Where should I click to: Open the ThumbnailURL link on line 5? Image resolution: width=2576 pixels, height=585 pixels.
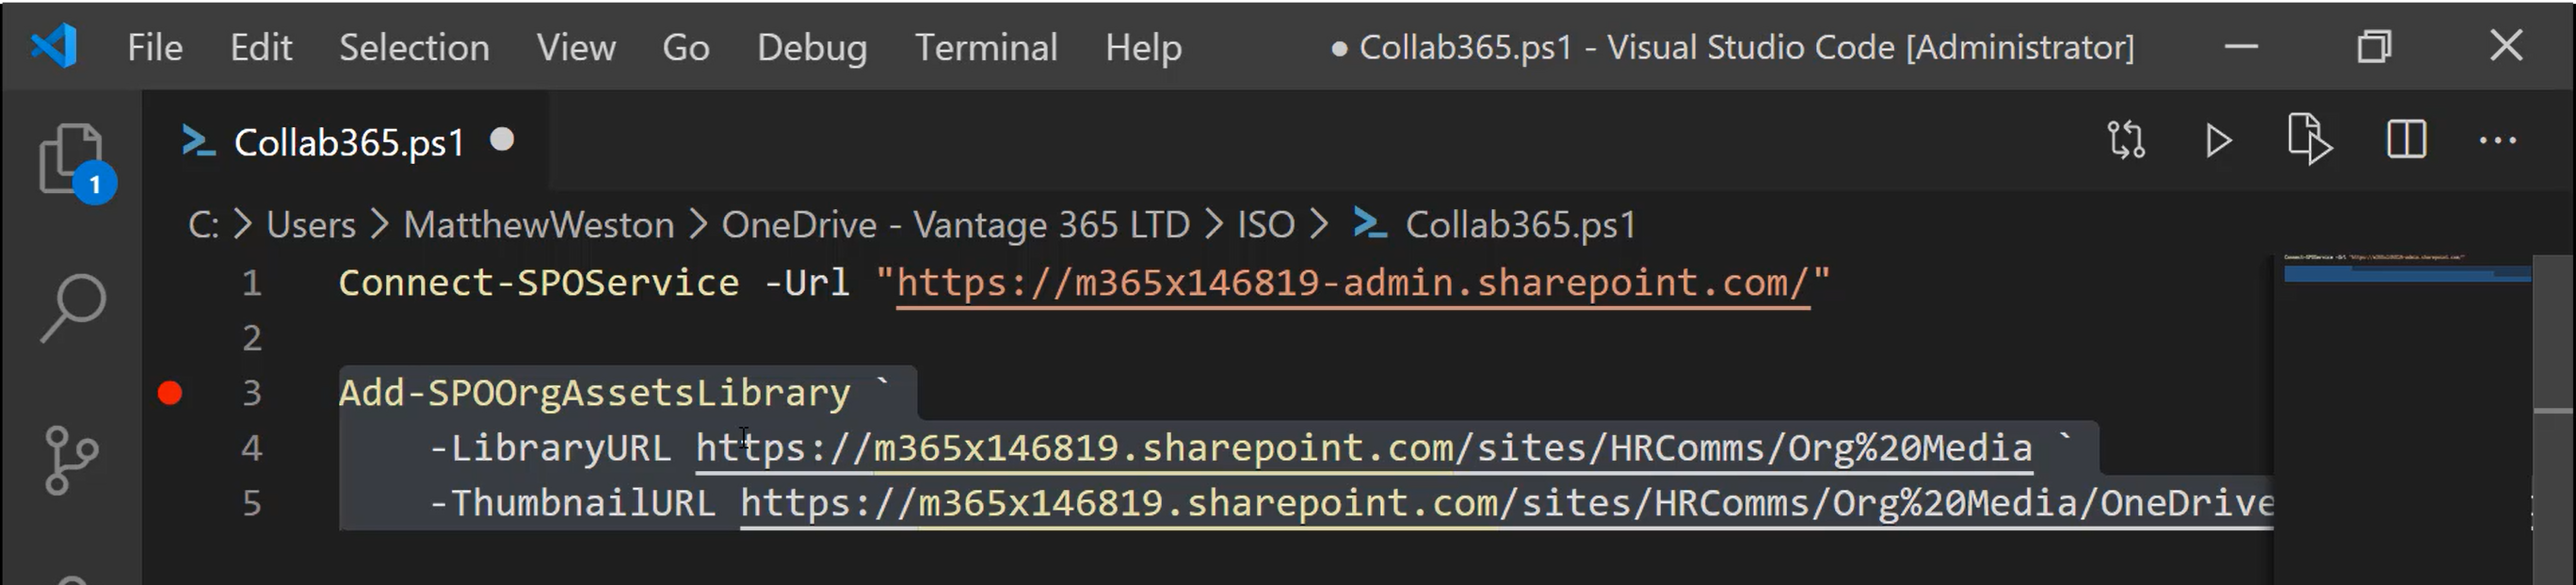click(1507, 503)
